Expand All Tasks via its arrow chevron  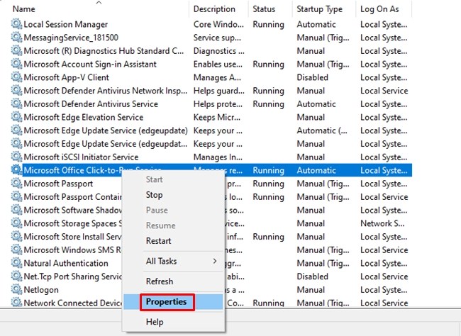pos(215,261)
